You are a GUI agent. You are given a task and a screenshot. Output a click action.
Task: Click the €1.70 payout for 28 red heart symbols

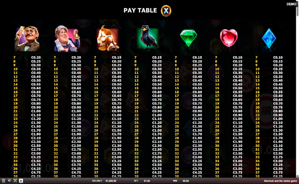pyautogui.click(x=238, y=138)
